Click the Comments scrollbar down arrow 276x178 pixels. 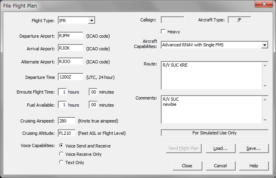265,120
